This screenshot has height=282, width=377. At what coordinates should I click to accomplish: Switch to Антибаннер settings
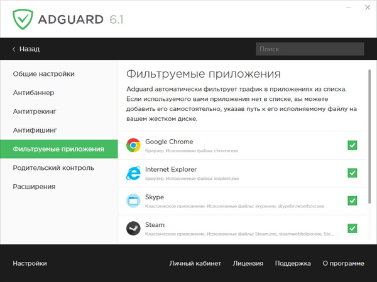point(34,93)
